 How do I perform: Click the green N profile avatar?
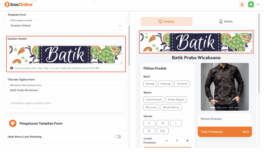[251, 5]
